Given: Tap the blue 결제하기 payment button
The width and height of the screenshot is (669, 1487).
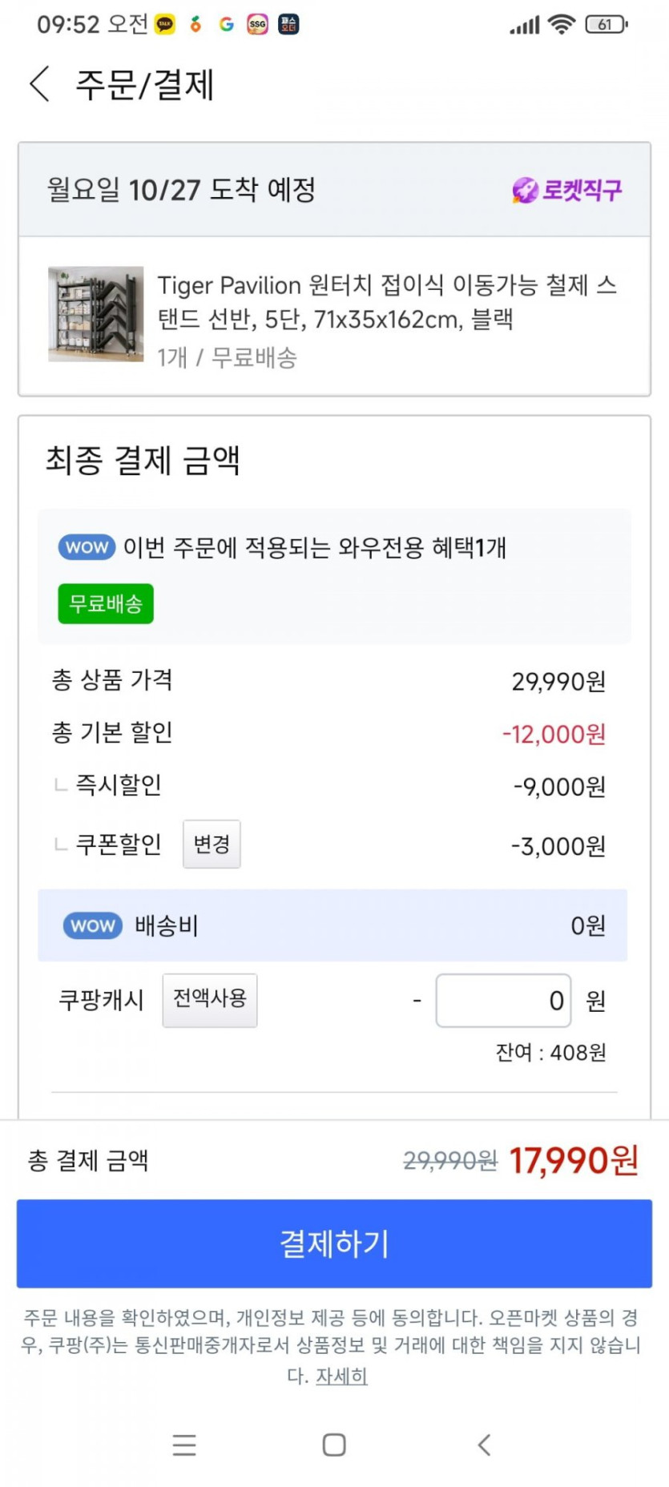Looking at the screenshot, I should click(x=334, y=1243).
